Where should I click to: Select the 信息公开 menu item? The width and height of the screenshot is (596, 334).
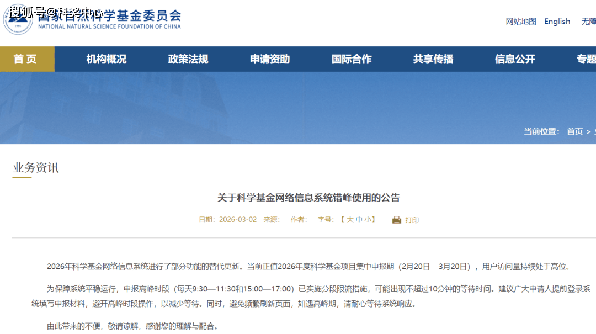[x=515, y=59]
